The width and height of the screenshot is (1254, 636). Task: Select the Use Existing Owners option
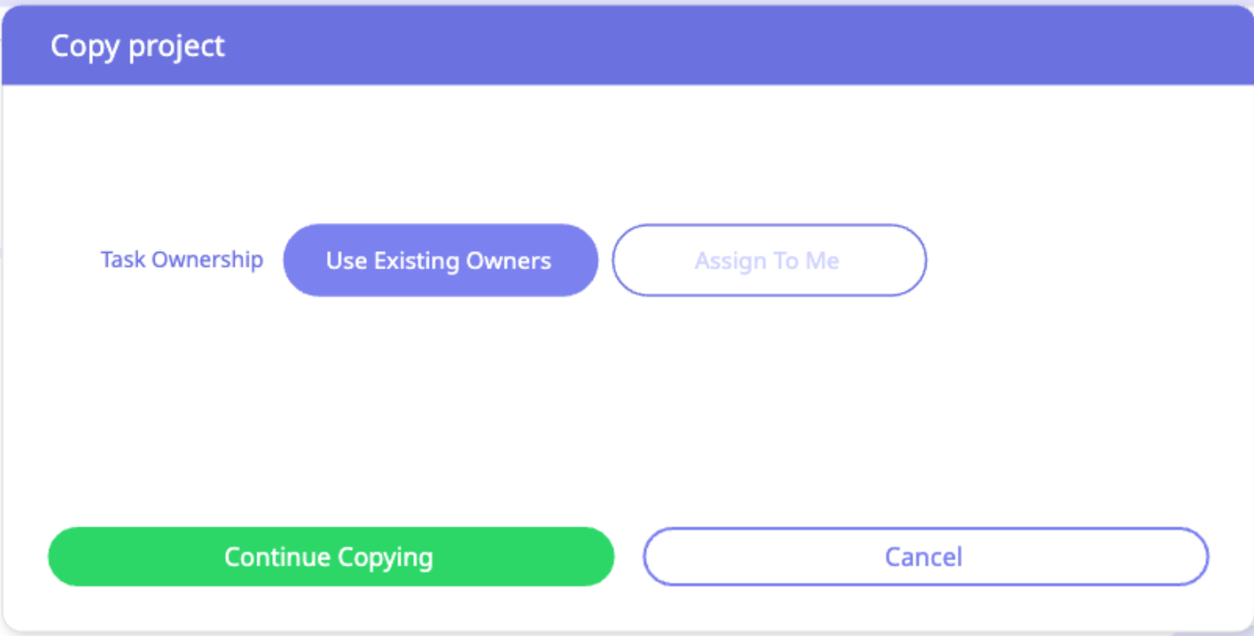click(440, 261)
